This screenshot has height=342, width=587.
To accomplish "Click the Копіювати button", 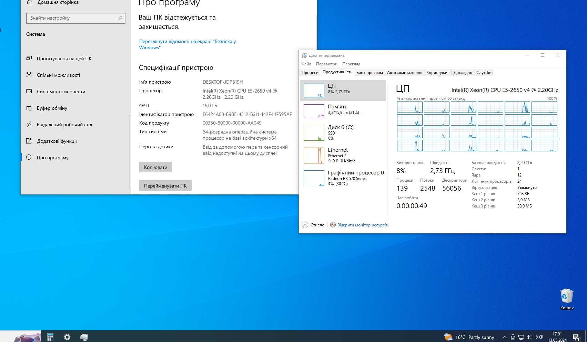I will coord(155,167).
